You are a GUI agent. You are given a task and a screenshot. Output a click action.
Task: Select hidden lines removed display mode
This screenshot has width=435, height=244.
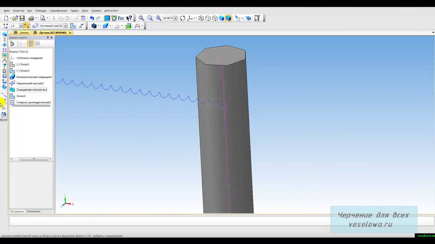click(x=208, y=18)
